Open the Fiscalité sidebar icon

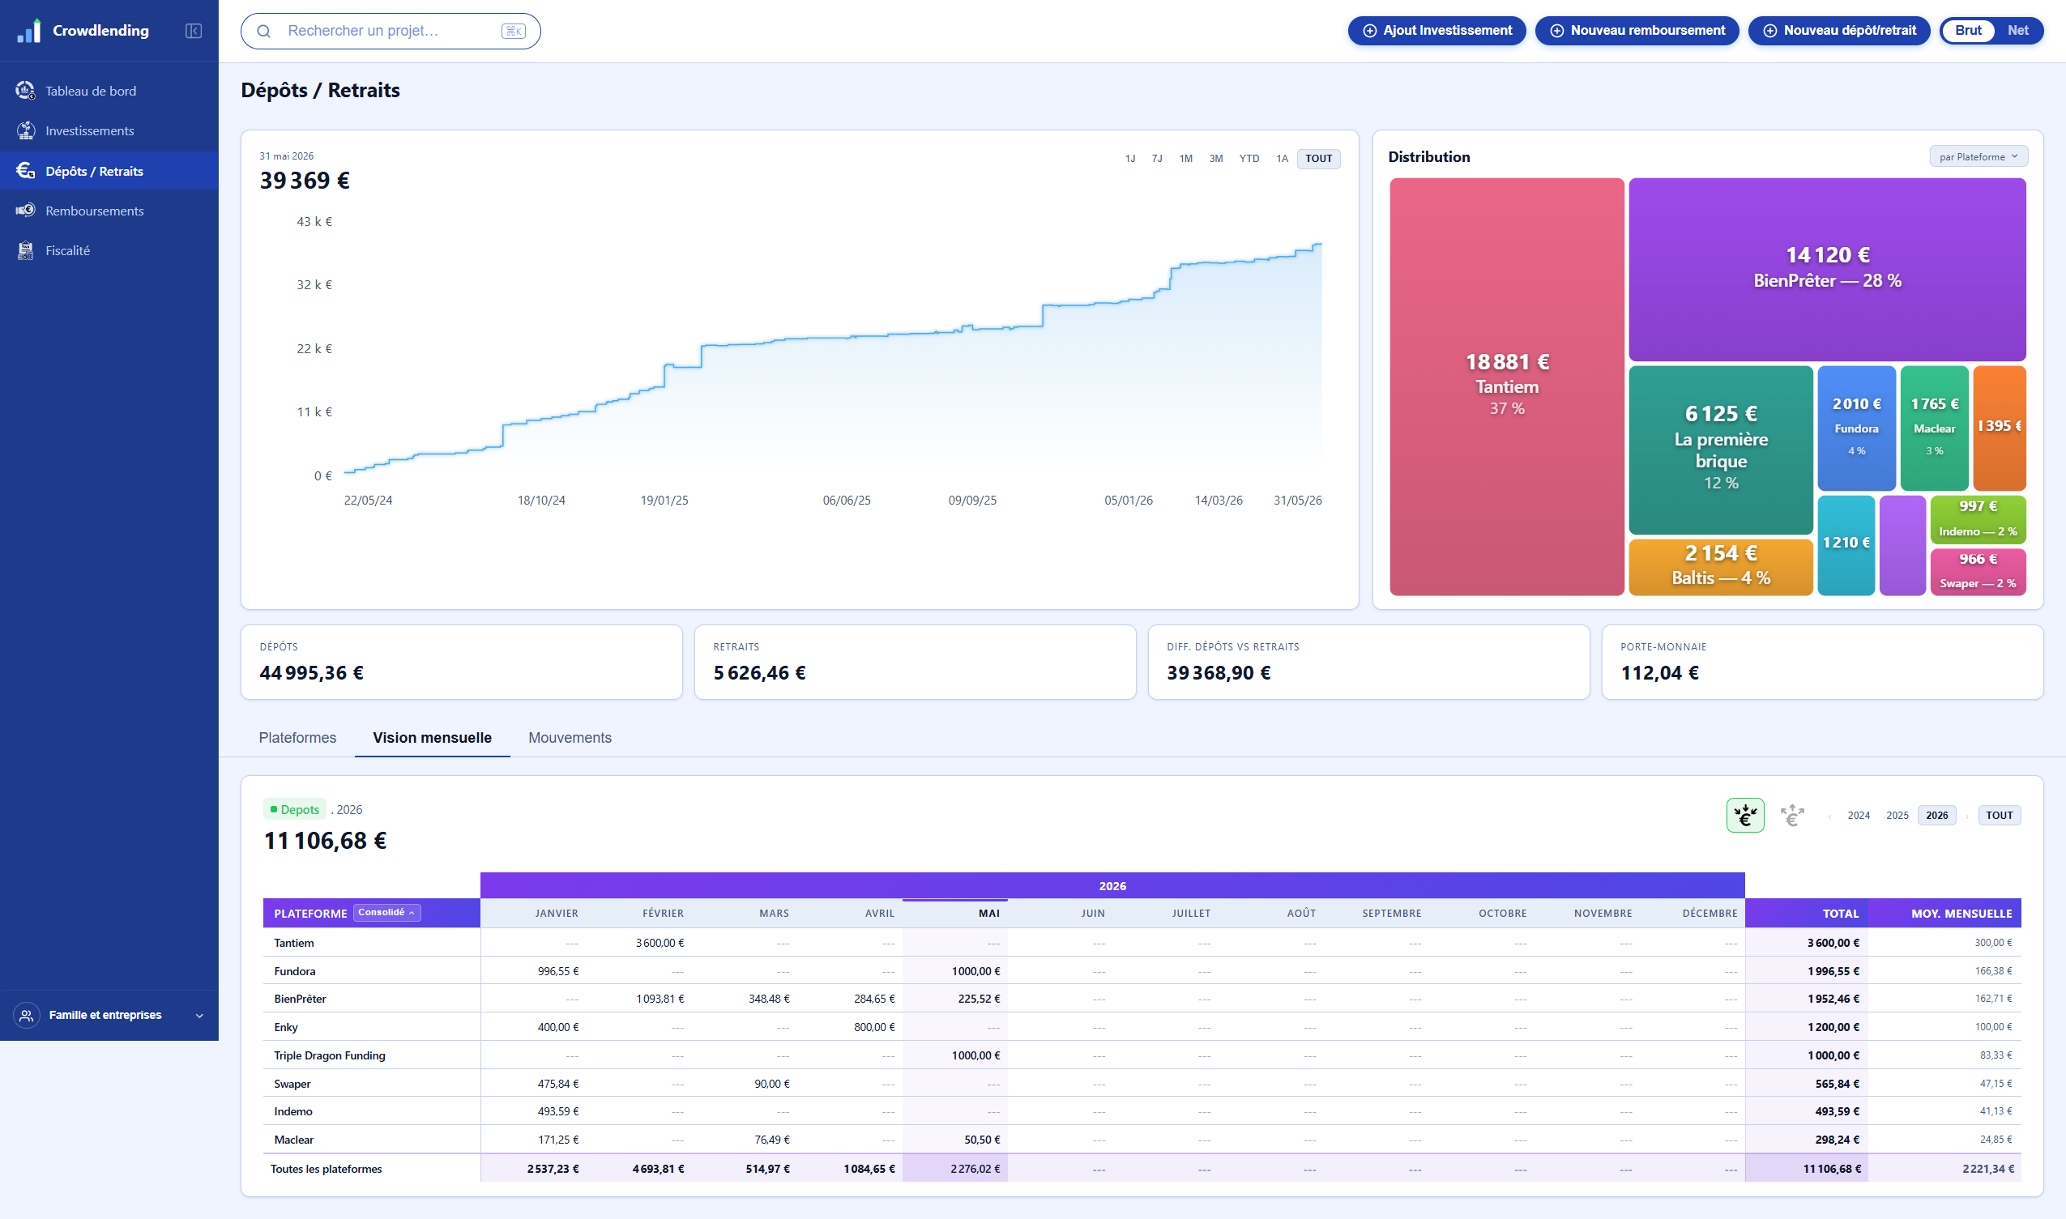click(x=25, y=250)
